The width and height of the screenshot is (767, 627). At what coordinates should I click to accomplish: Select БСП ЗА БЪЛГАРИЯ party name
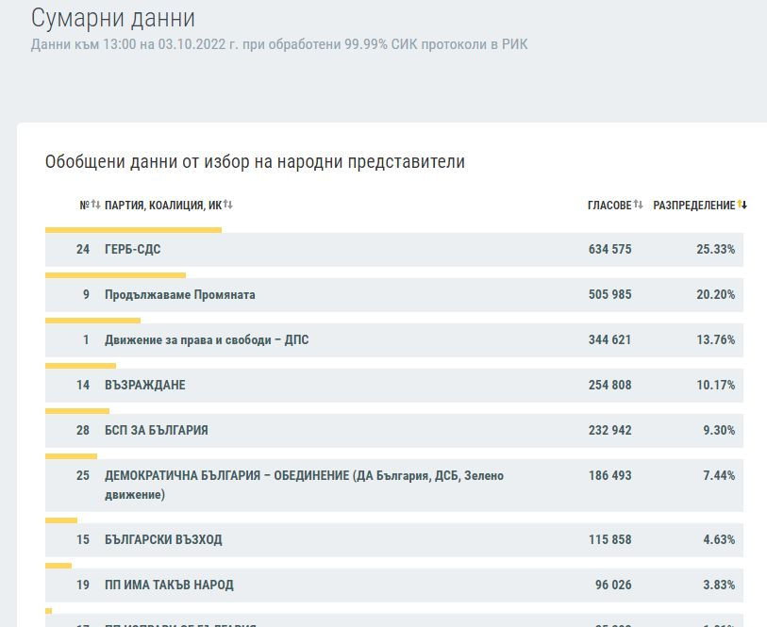[156, 431]
